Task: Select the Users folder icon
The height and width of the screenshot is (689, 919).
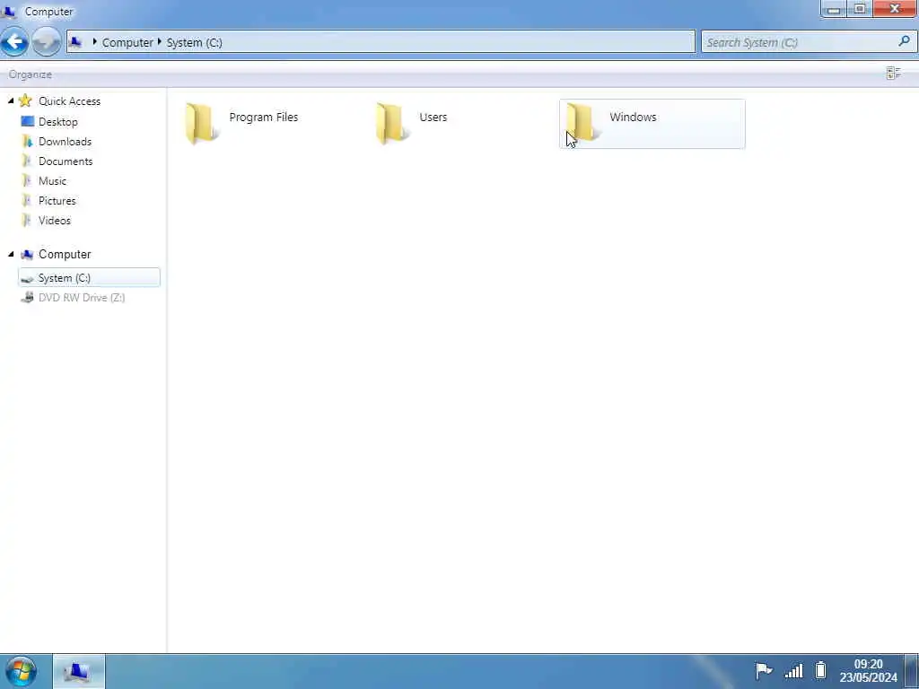Action: [391, 123]
